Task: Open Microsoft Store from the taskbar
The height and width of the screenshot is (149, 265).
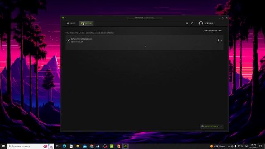Action: [71, 146]
